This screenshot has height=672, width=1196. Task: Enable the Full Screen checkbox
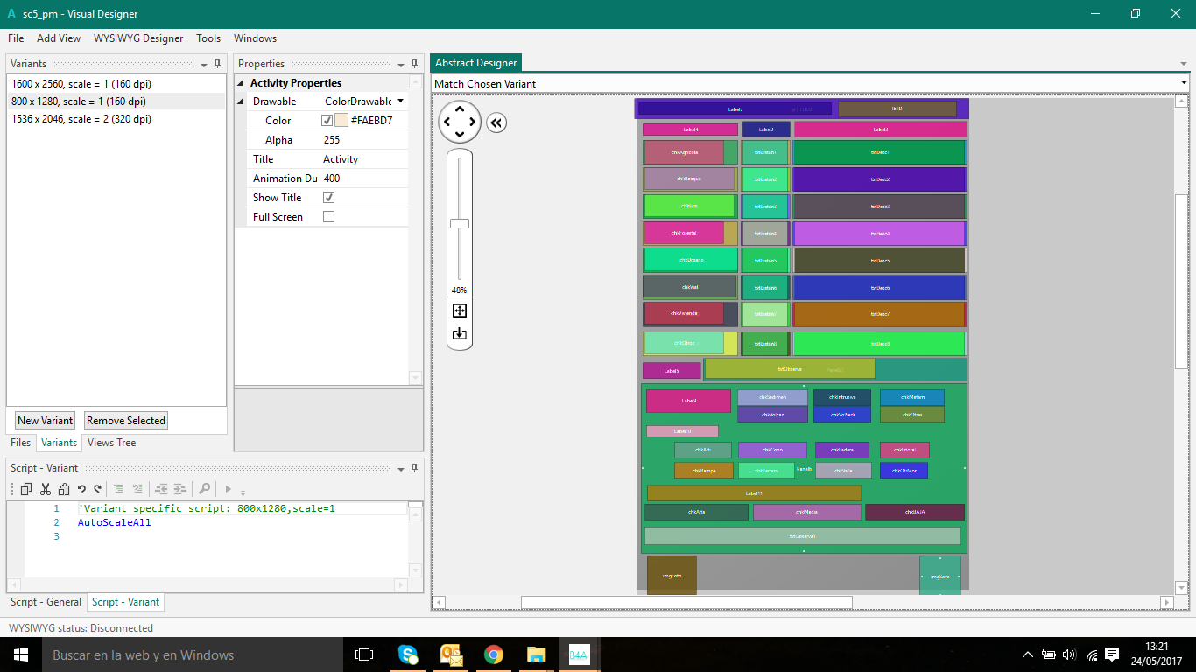coord(329,217)
